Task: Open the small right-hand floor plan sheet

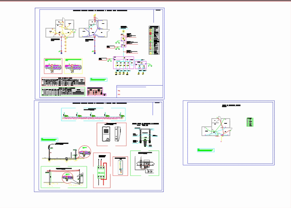Action: click(x=229, y=133)
